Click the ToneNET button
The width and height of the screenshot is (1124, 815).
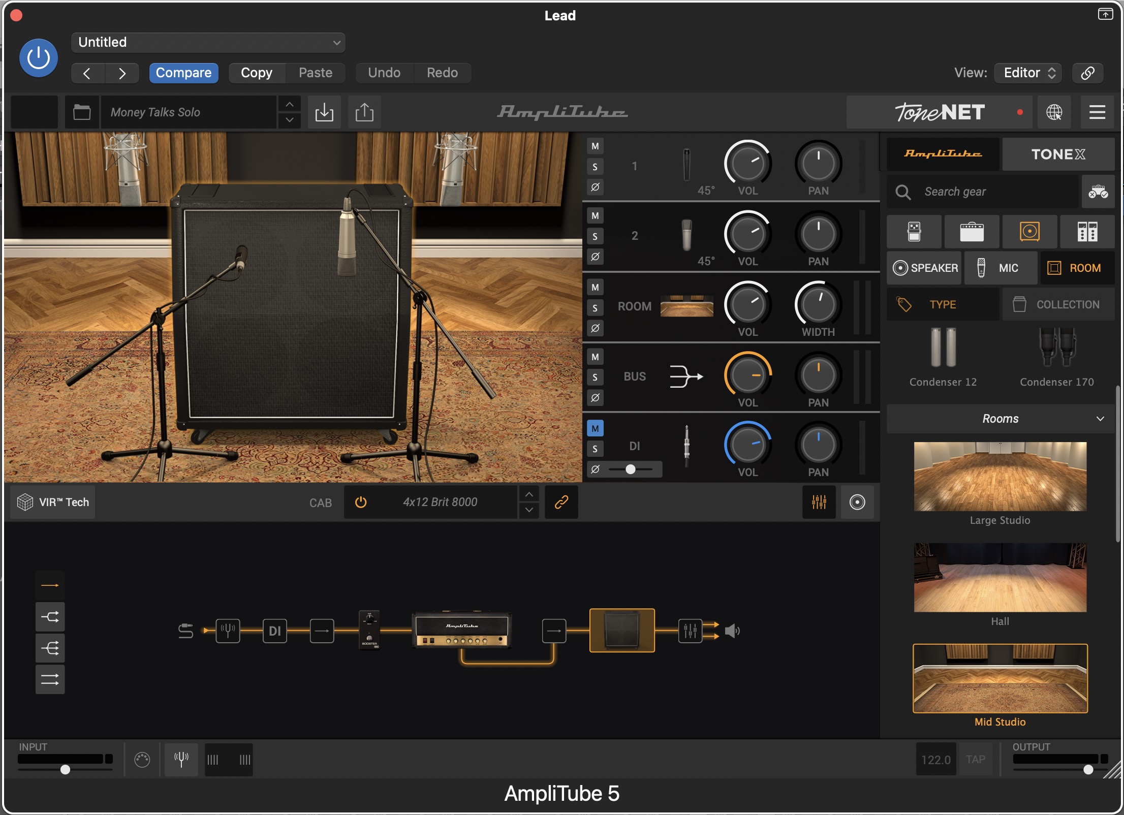pos(939,112)
